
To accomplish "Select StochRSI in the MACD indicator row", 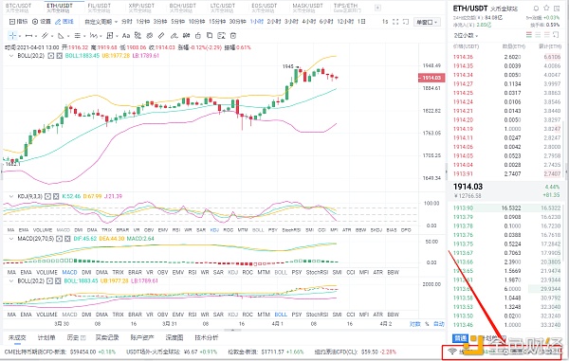I will click(x=317, y=272).
